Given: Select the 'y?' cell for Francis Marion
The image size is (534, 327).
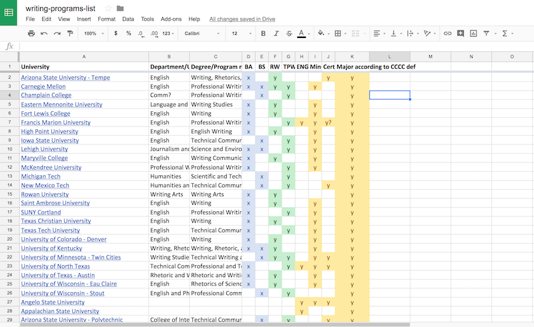Looking at the screenshot, I should [328, 123].
